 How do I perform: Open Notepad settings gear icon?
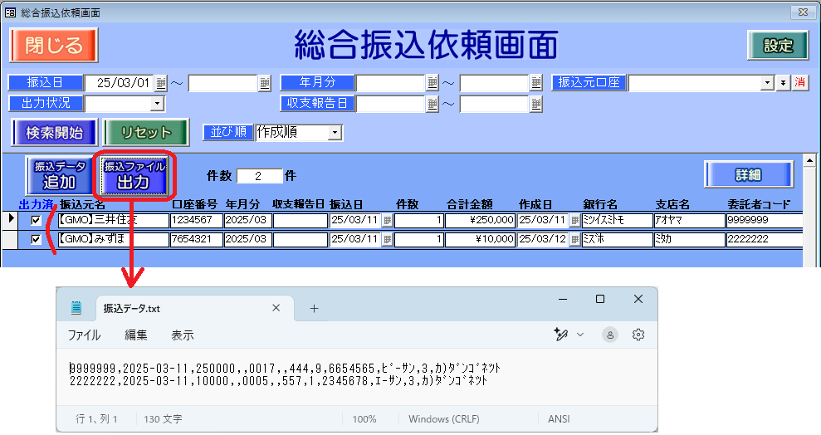[x=638, y=335]
